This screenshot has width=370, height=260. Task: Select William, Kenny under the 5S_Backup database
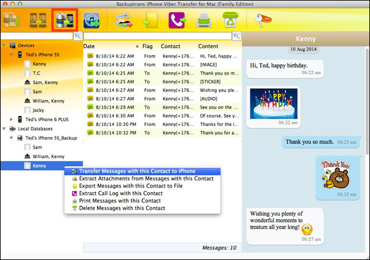click(x=48, y=156)
